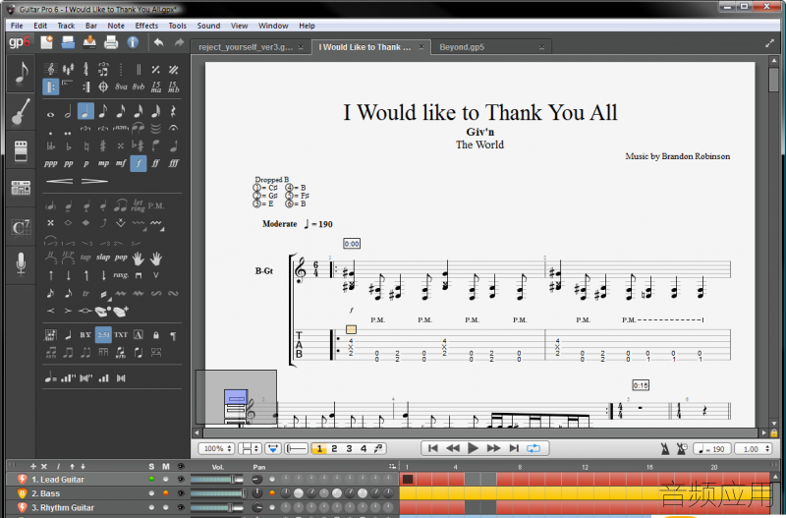Open the Edition note panel
Image resolution: width=786 pixels, height=518 pixels.
tap(21, 73)
